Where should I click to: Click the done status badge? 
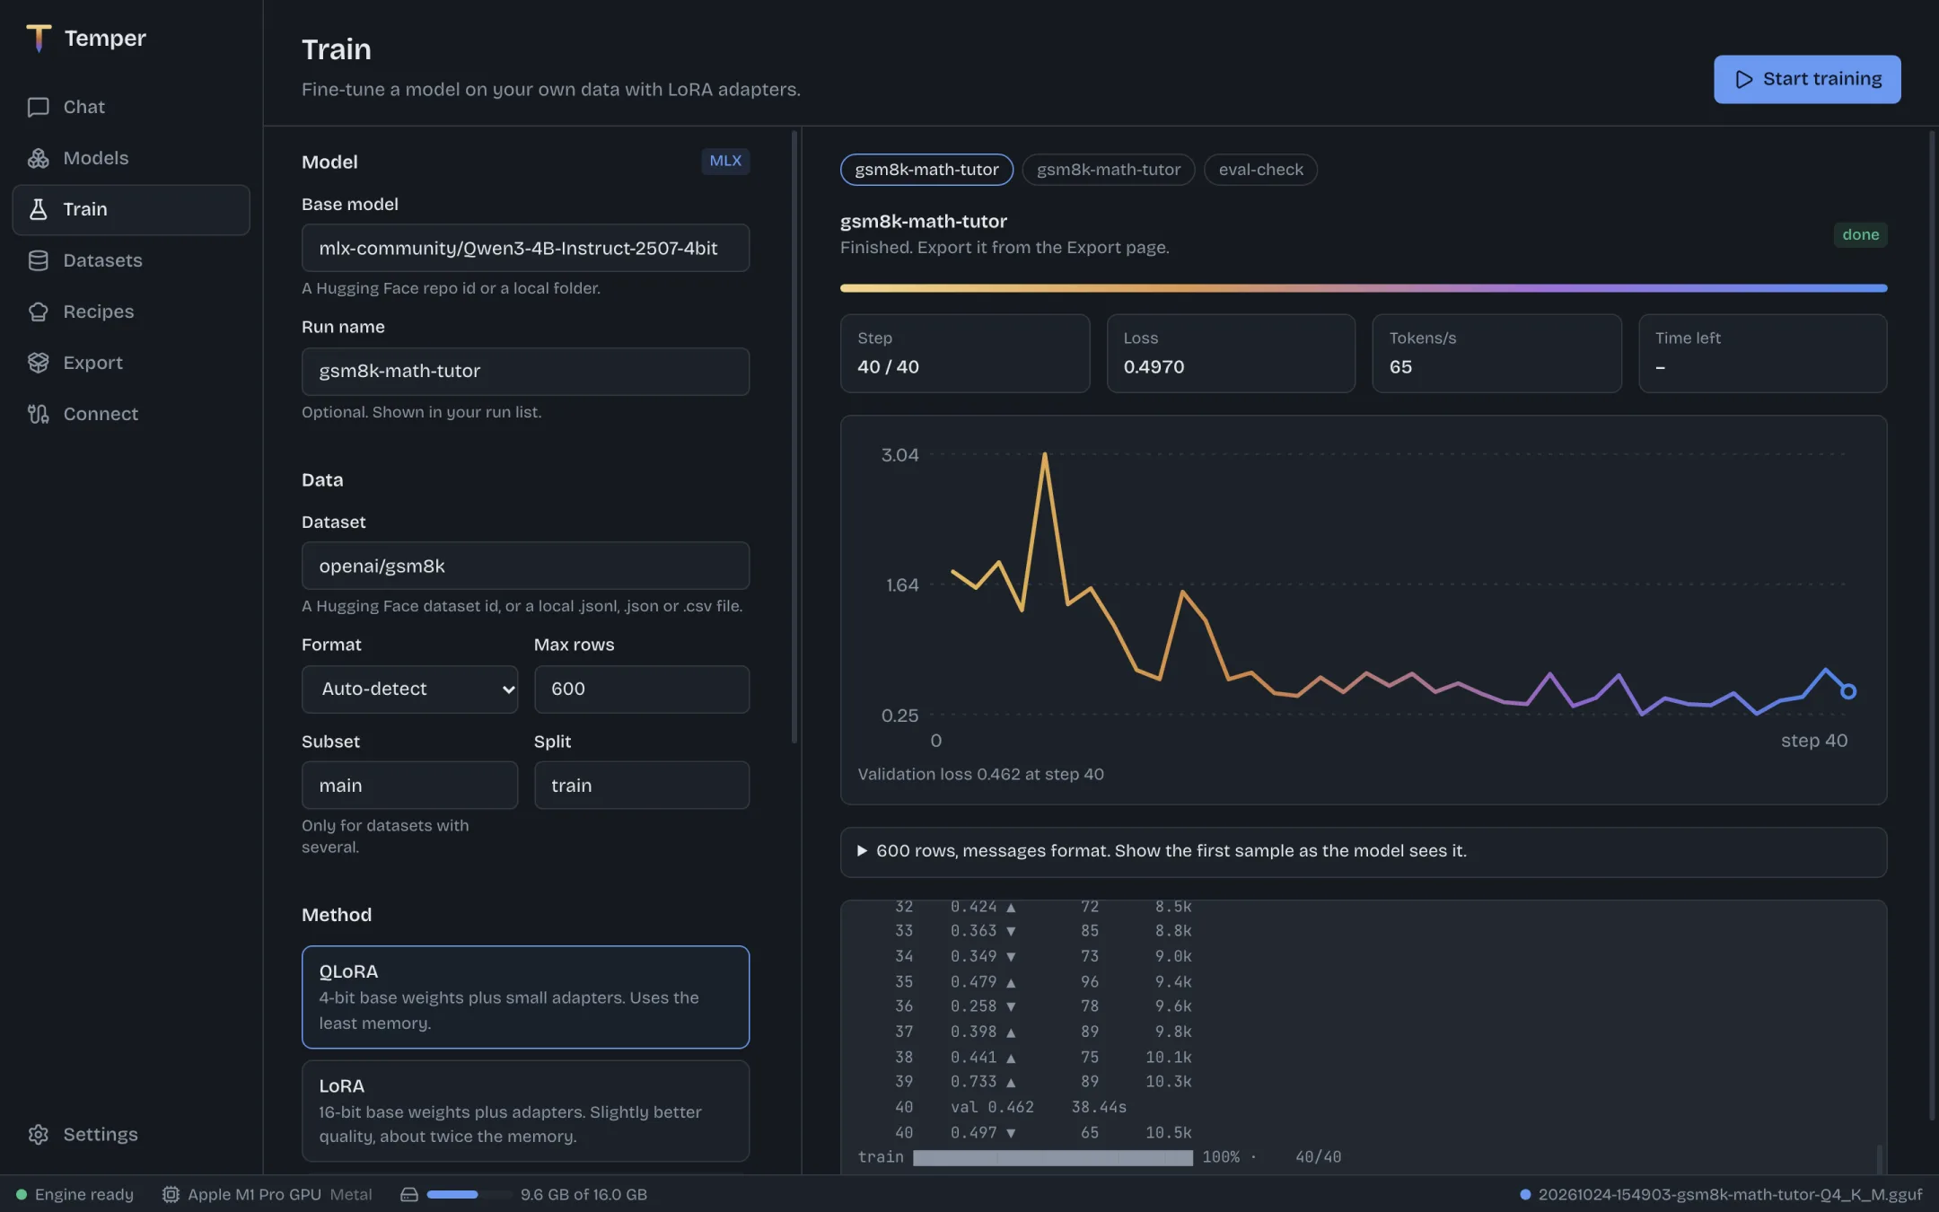(x=1860, y=234)
